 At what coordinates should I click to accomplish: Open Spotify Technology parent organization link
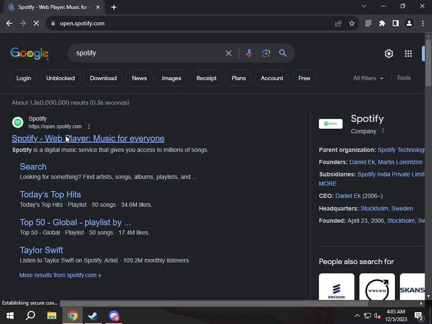coord(401,150)
